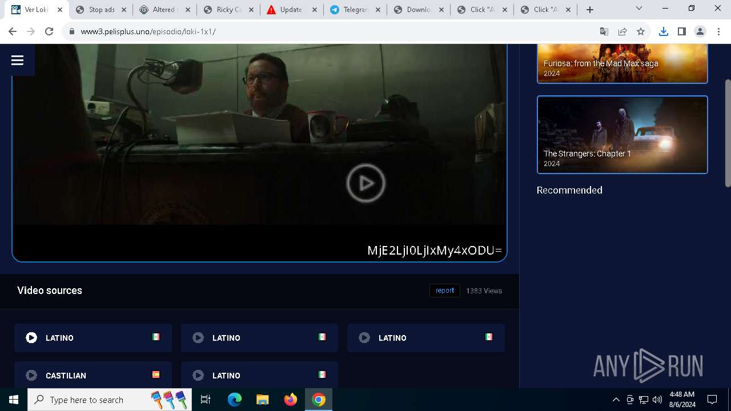Click the address bar URL
Screen dimensions: 731x411
[x=148, y=31]
